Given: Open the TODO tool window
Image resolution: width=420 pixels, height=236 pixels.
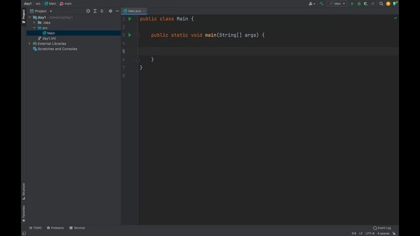Looking at the screenshot, I should coord(35,228).
